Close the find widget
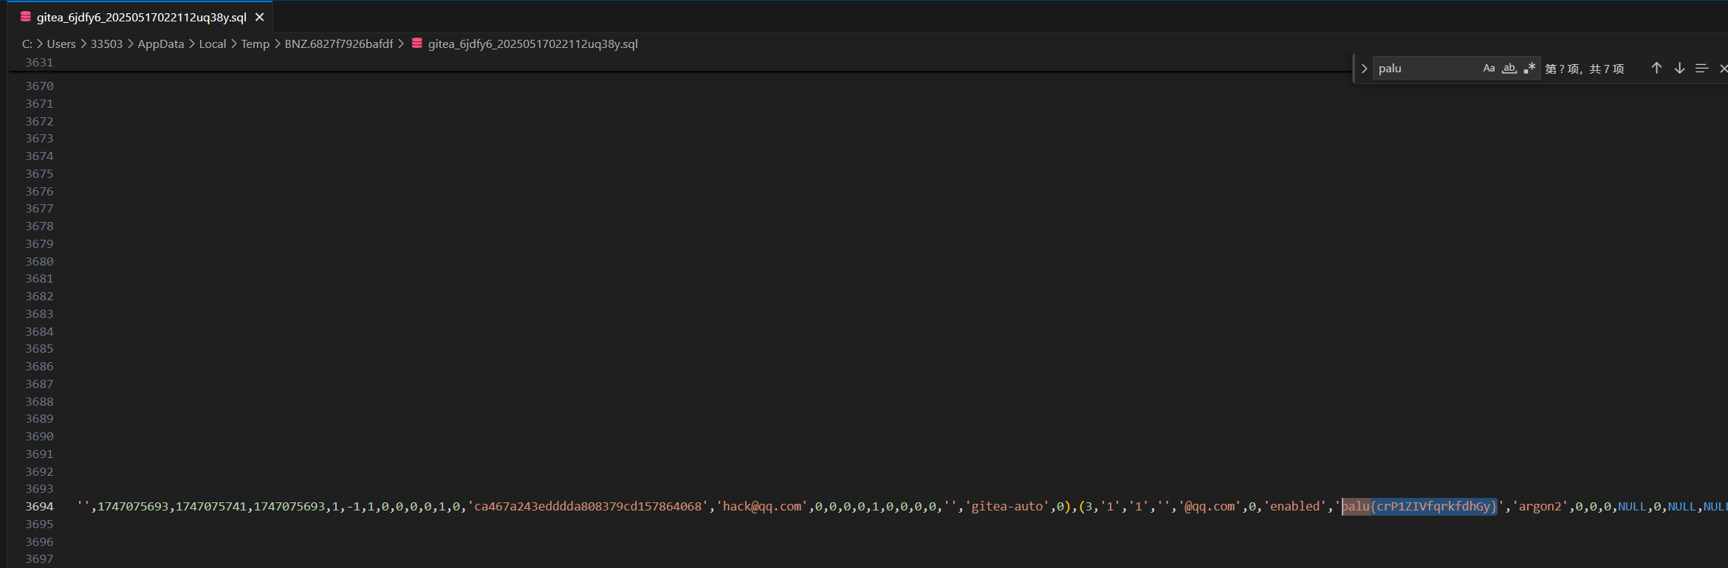This screenshot has width=1728, height=568. 1723,69
